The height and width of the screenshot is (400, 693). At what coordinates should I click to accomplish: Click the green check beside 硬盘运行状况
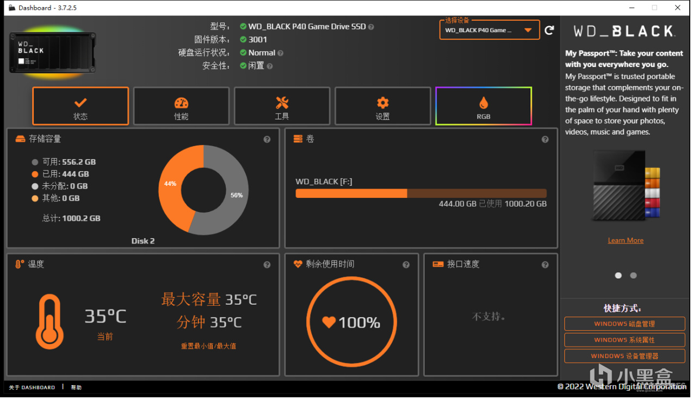point(243,53)
